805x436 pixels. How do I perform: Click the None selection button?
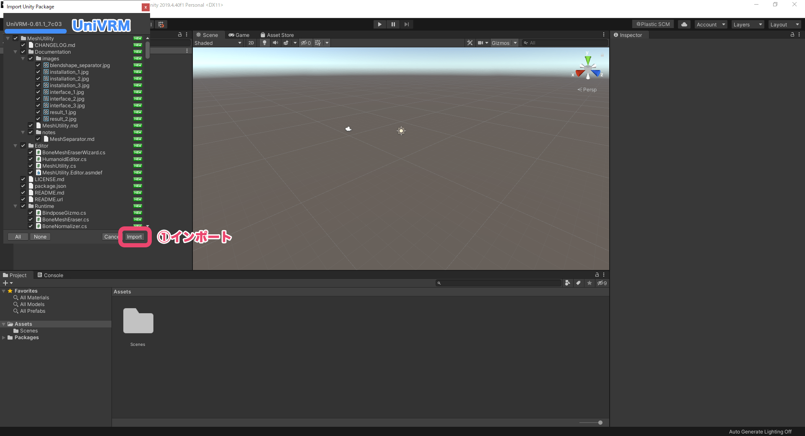(40, 236)
